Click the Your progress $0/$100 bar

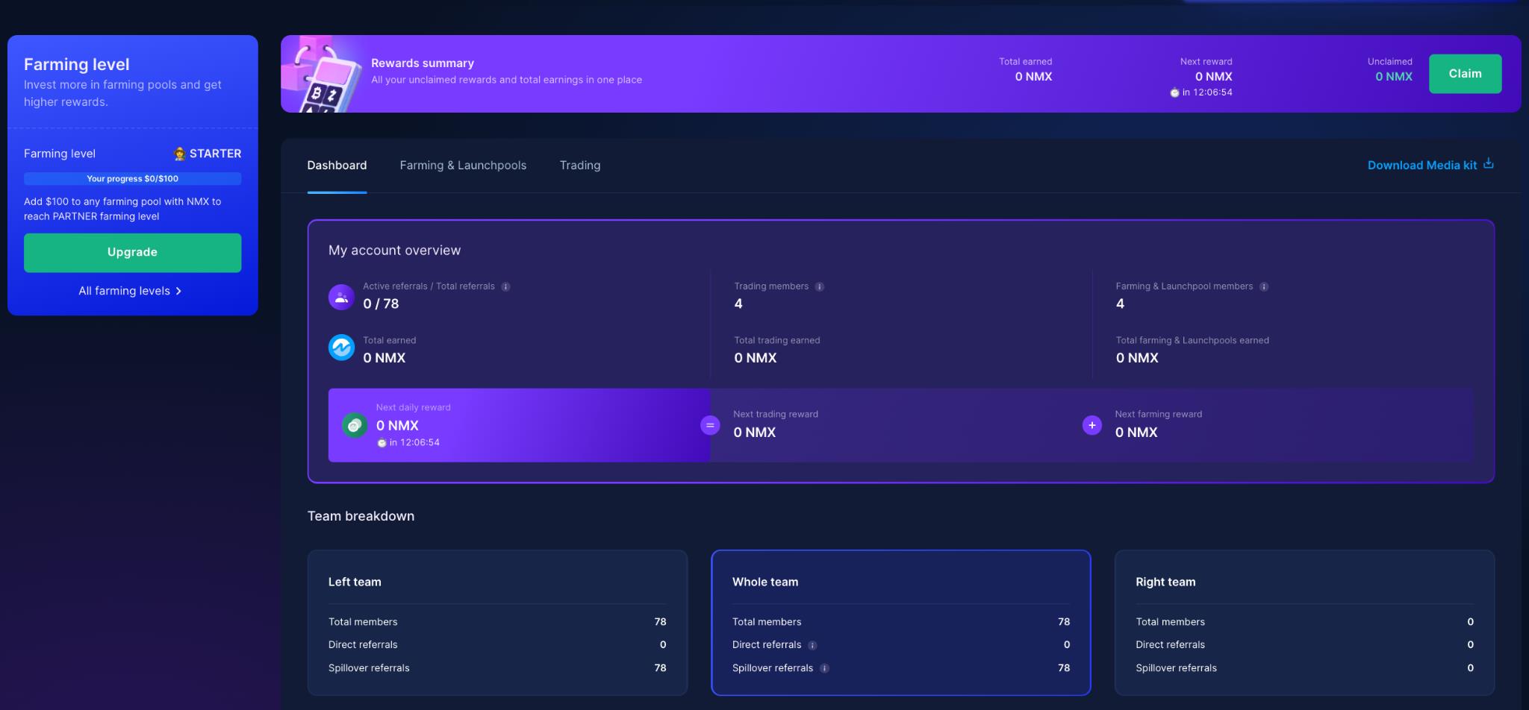[x=132, y=178]
